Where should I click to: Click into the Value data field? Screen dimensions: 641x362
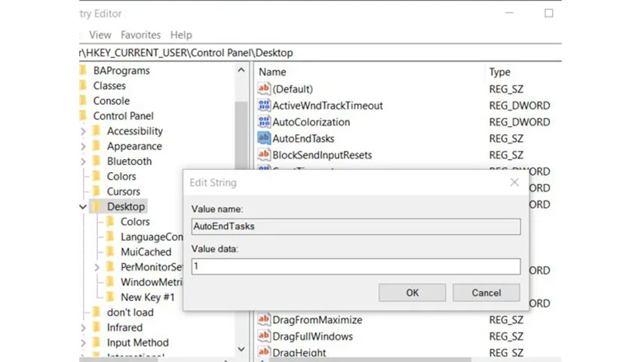point(356,266)
